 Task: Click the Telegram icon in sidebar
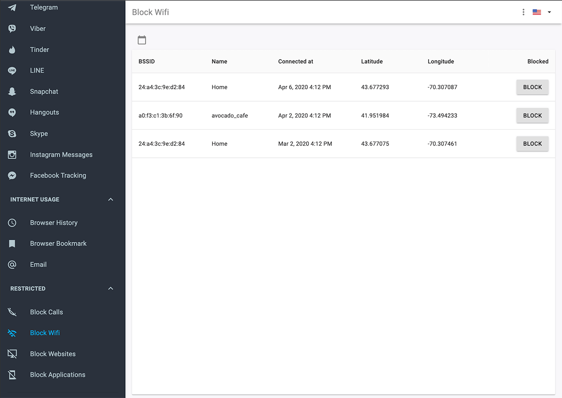point(12,7)
